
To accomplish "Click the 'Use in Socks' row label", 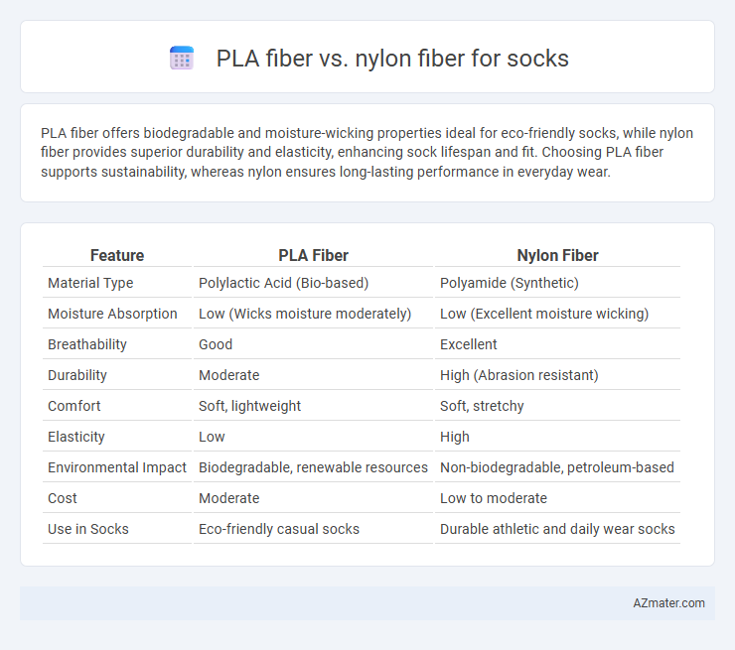I will click(x=87, y=529).
